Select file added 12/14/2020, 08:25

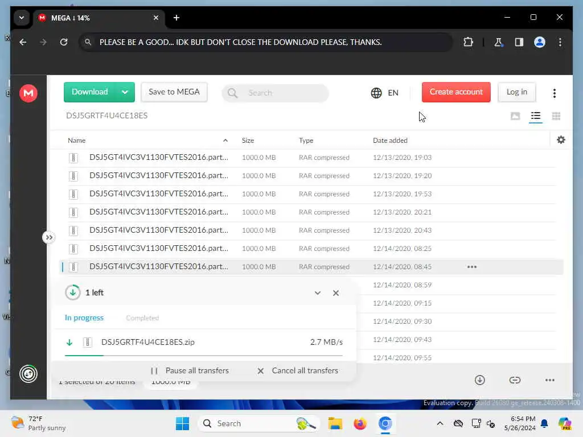[x=311, y=249]
